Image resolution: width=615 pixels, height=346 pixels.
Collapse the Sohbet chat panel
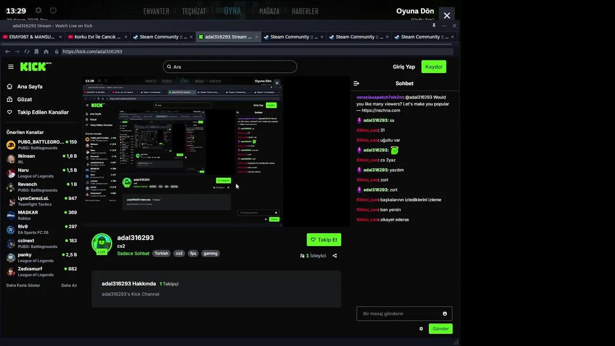(357, 83)
